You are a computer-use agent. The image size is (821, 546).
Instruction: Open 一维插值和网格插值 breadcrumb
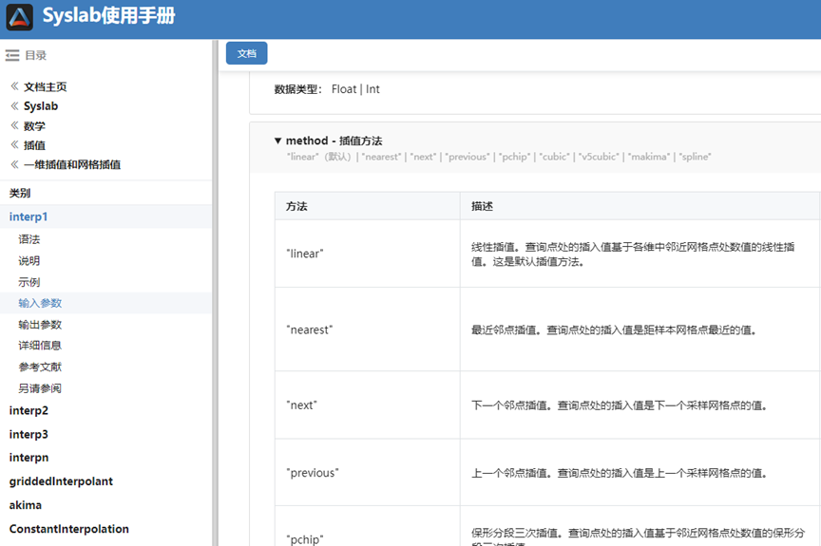tap(72, 164)
